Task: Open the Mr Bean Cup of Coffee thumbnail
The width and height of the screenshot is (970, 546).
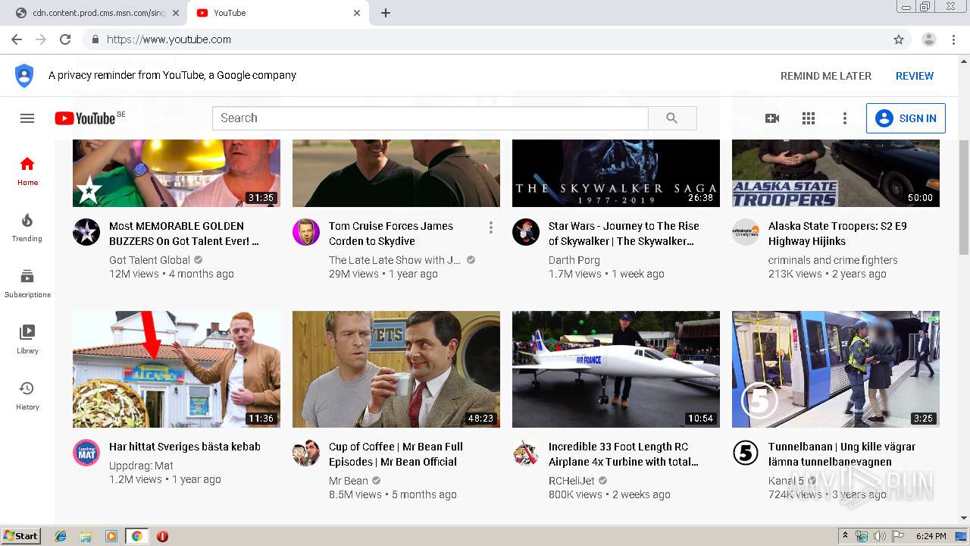Action: pyautogui.click(x=396, y=369)
